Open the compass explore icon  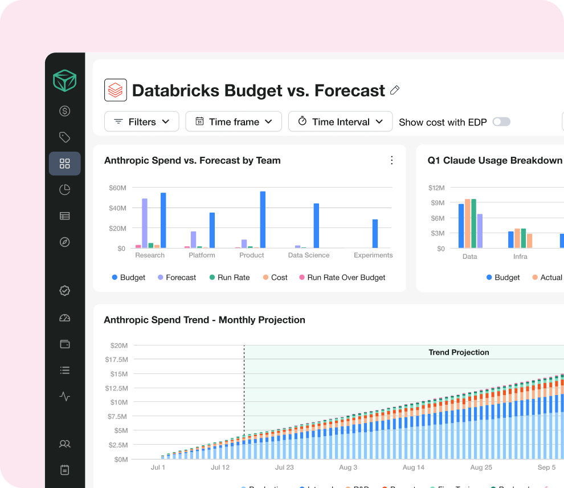point(65,242)
